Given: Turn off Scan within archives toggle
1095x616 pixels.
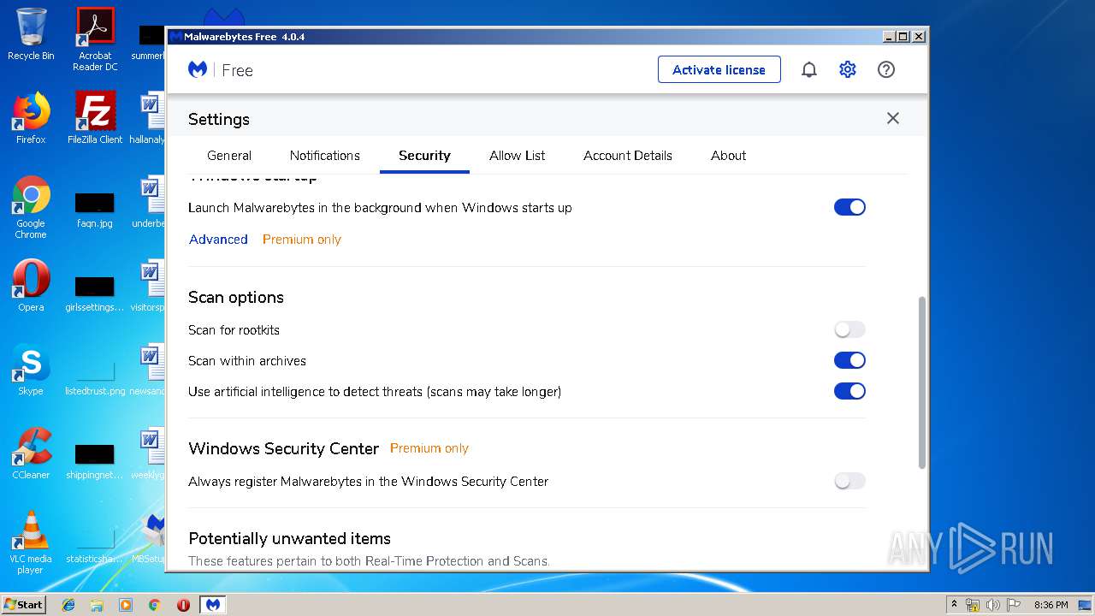Looking at the screenshot, I should pyautogui.click(x=849, y=360).
